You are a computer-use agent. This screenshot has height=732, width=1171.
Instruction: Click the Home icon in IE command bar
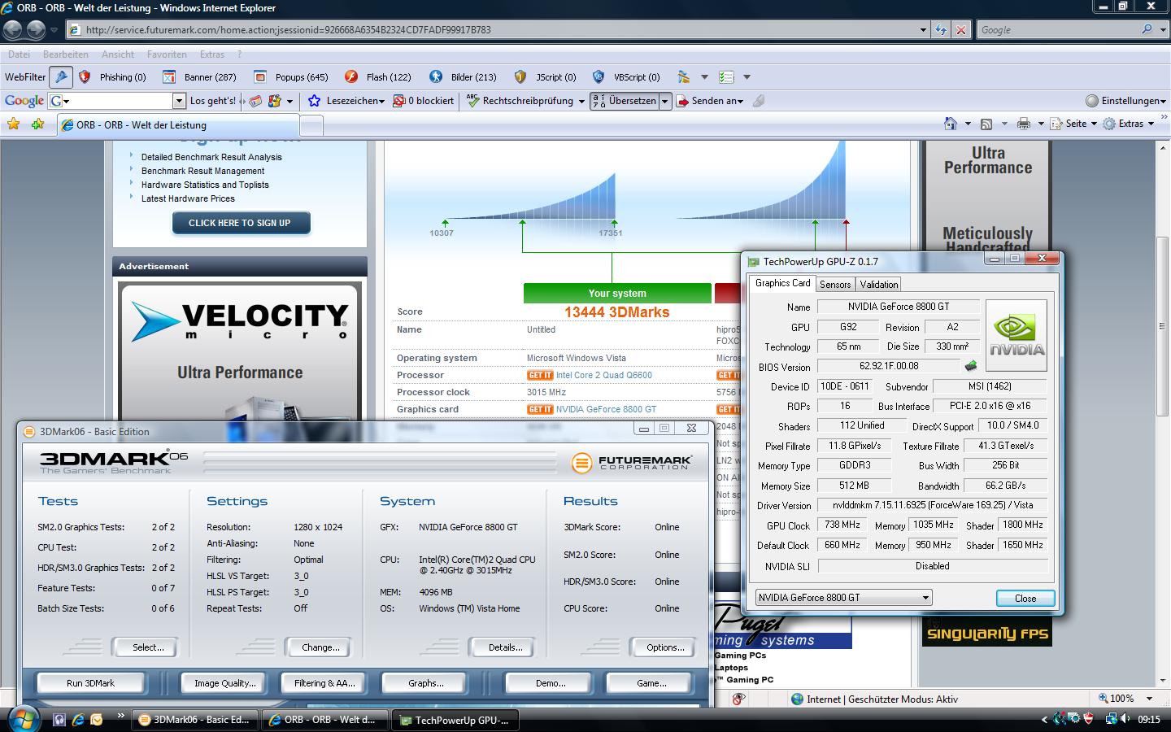pos(950,124)
